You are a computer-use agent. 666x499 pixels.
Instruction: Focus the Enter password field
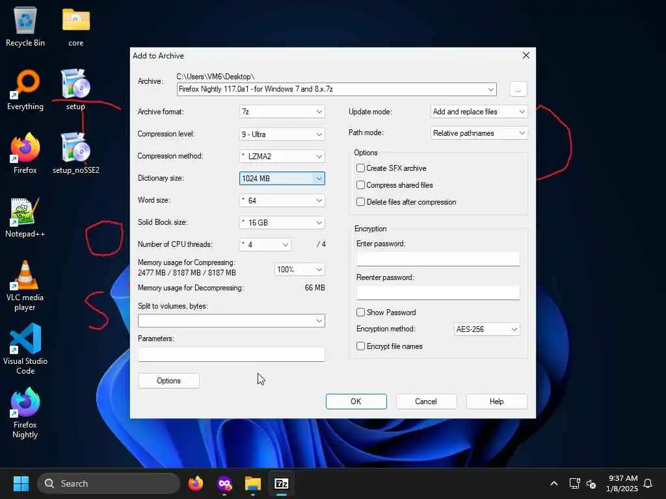tap(438, 259)
